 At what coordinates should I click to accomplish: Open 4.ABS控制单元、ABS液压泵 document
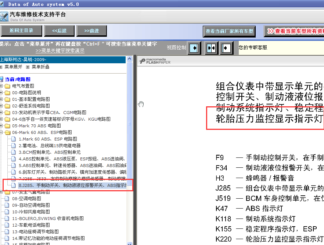(72, 159)
